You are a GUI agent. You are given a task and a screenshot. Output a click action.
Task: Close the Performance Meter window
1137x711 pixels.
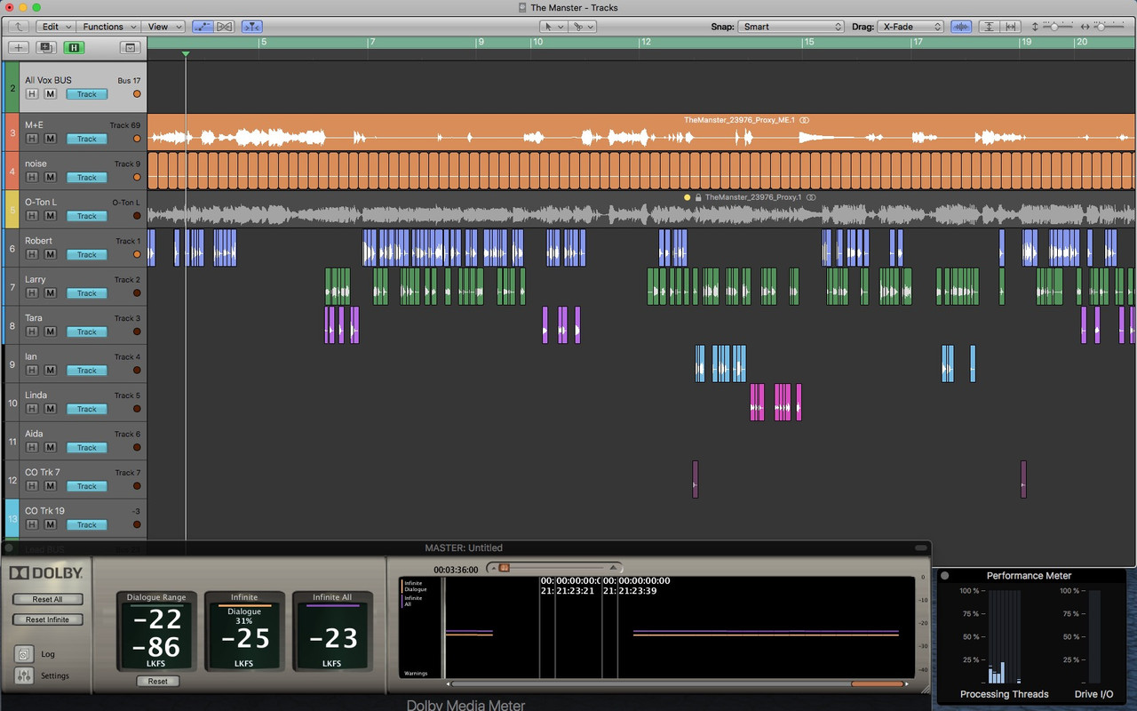pyautogui.click(x=945, y=576)
